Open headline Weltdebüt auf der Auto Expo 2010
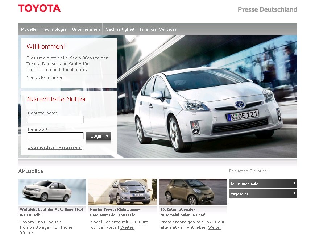315x235 pixels. click(x=51, y=212)
